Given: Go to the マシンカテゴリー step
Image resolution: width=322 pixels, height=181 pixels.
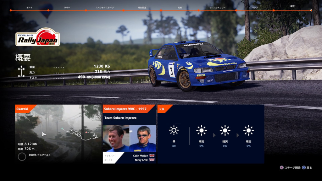Looking at the screenshot, I should 217,8.
